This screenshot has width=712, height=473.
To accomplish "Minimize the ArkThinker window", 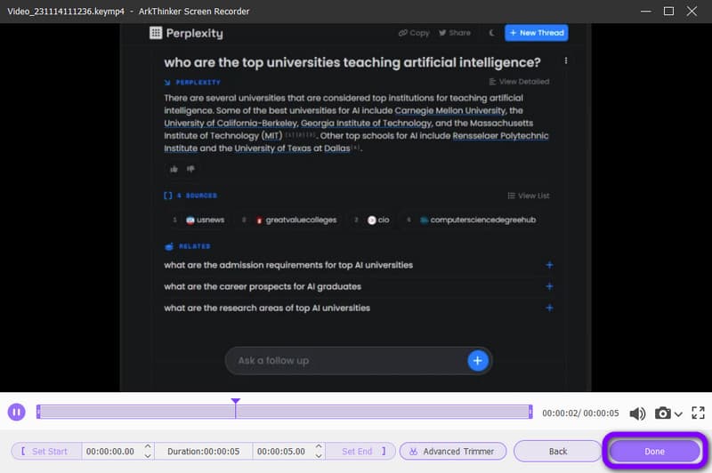I will pos(646,11).
